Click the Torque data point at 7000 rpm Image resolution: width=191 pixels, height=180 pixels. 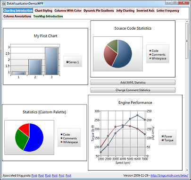point(145,134)
